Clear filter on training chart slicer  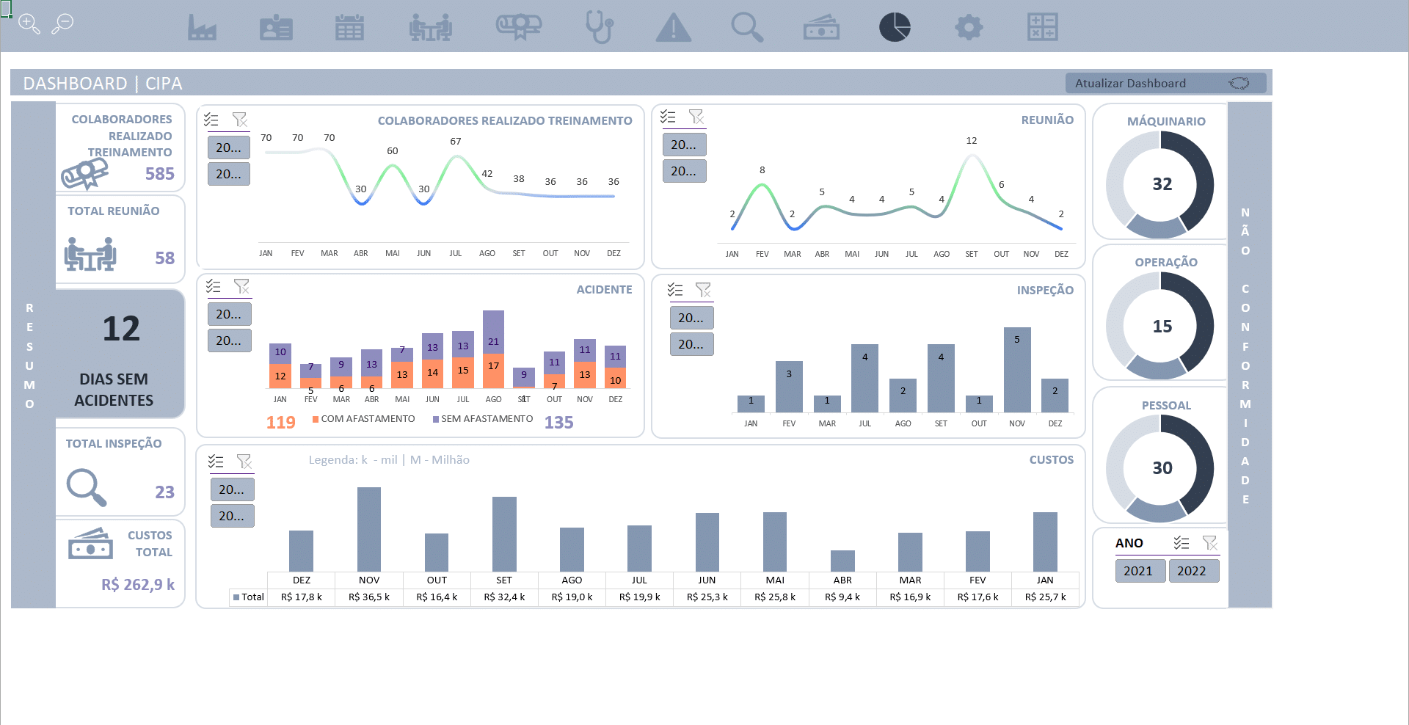240,120
